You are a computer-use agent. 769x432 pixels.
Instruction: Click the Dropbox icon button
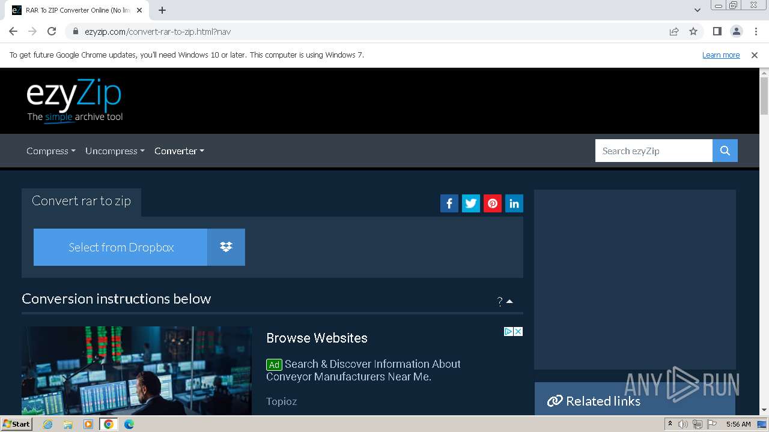tap(226, 247)
